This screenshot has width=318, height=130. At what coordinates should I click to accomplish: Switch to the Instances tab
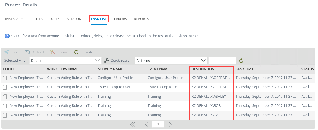point(14,19)
